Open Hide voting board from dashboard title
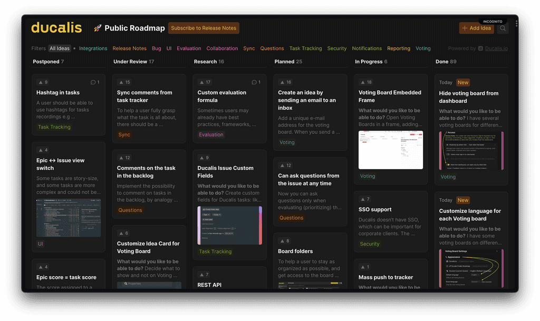540x321 pixels. pyautogui.click(x=469, y=97)
